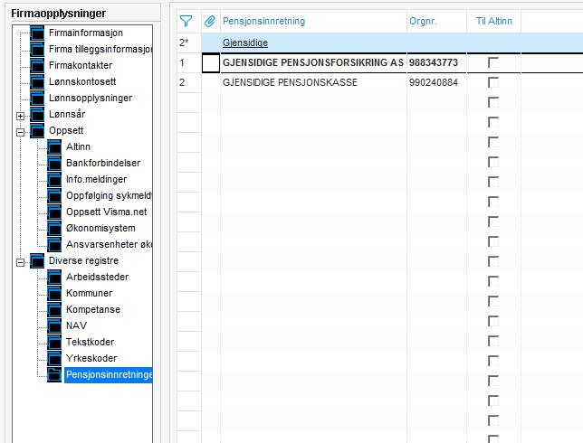Sort by Til Altinn column header
The width and height of the screenshot is (583, 443).
tap(493, 21)
